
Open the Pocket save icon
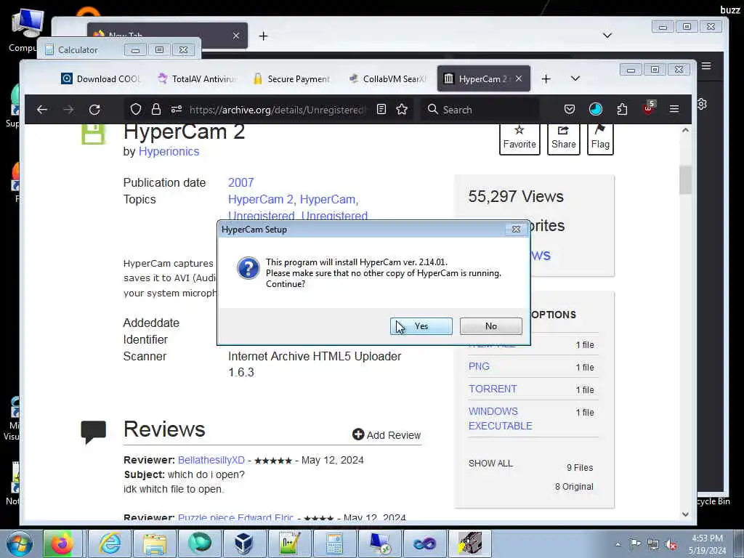point(570,110)
